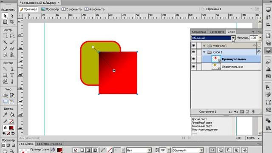Viewport: 272px width, 153px height.
Task: Hide slices and hotspots button
Action: tap(6, 102)
